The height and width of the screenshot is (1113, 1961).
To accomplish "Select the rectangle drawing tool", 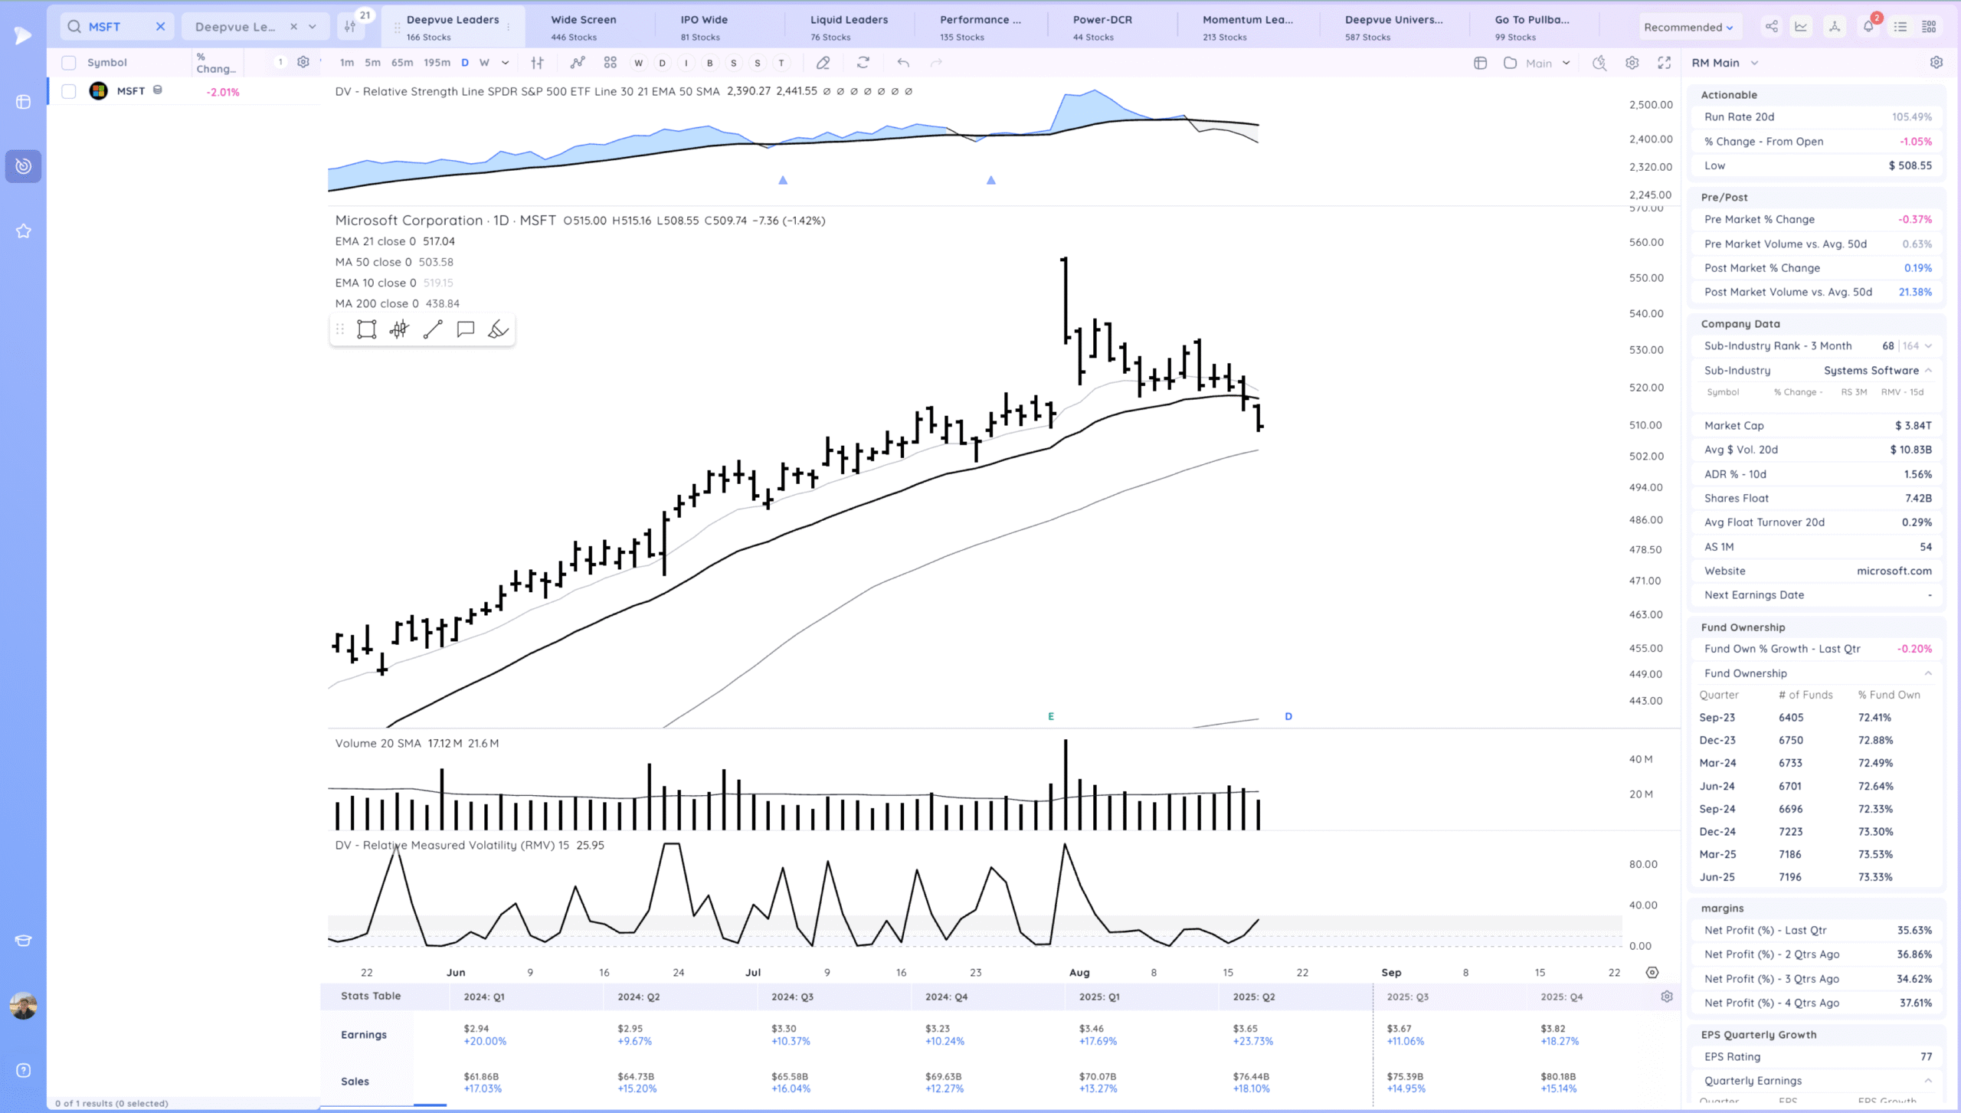I will pyautogui.click(x=367, y=329).
